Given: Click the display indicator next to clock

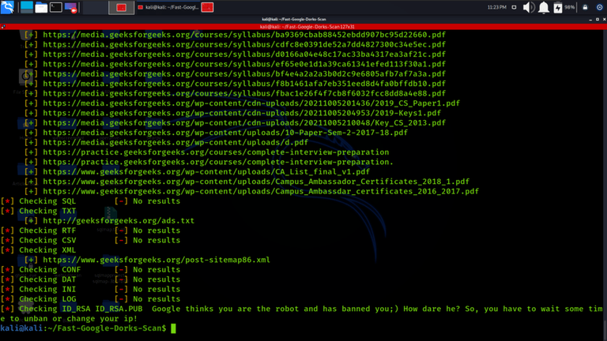Looking at the screenshot, I should tap(514, 7).
